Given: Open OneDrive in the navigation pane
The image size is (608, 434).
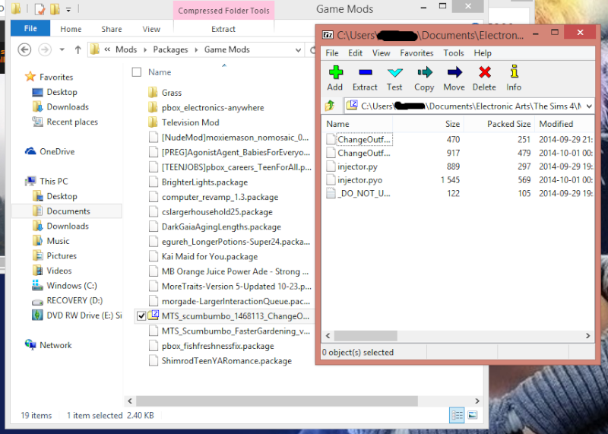Looking at the screenshot, I should [57, 152].
